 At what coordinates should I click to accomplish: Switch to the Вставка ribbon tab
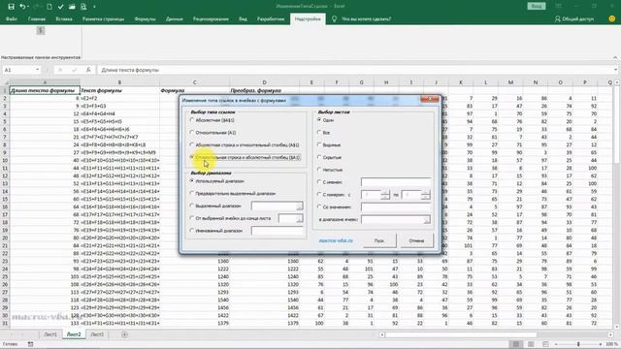[64, 18]
